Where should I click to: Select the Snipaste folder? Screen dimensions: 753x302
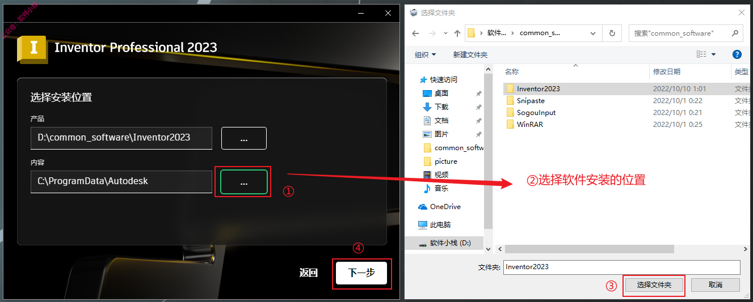point(531,100)
